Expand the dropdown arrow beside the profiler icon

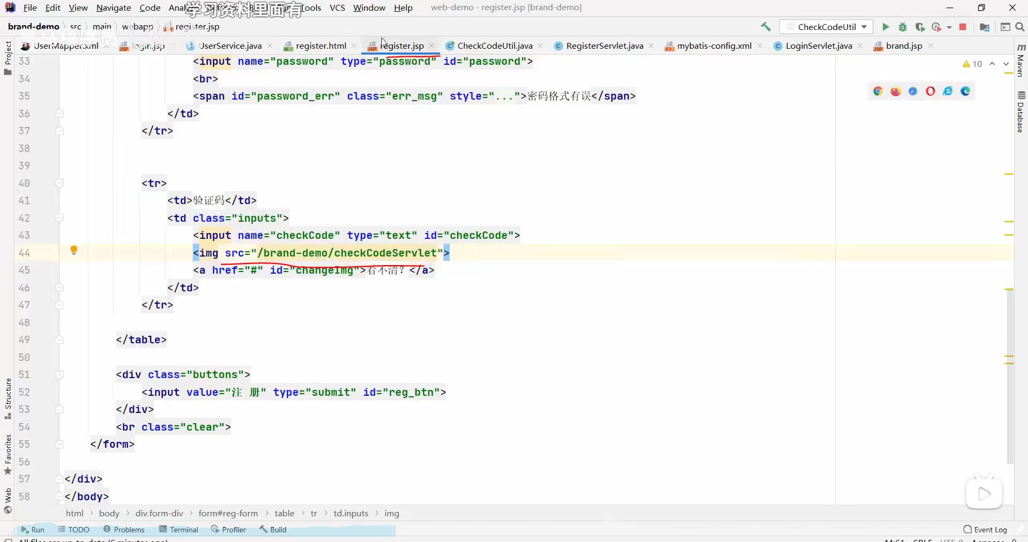click(x=949, y=27)
